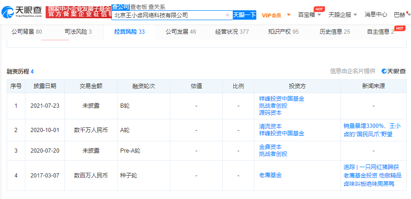Viewport: 411px width, 199px height.
Task: Open investor 金鼎资本
Action: 270,147
